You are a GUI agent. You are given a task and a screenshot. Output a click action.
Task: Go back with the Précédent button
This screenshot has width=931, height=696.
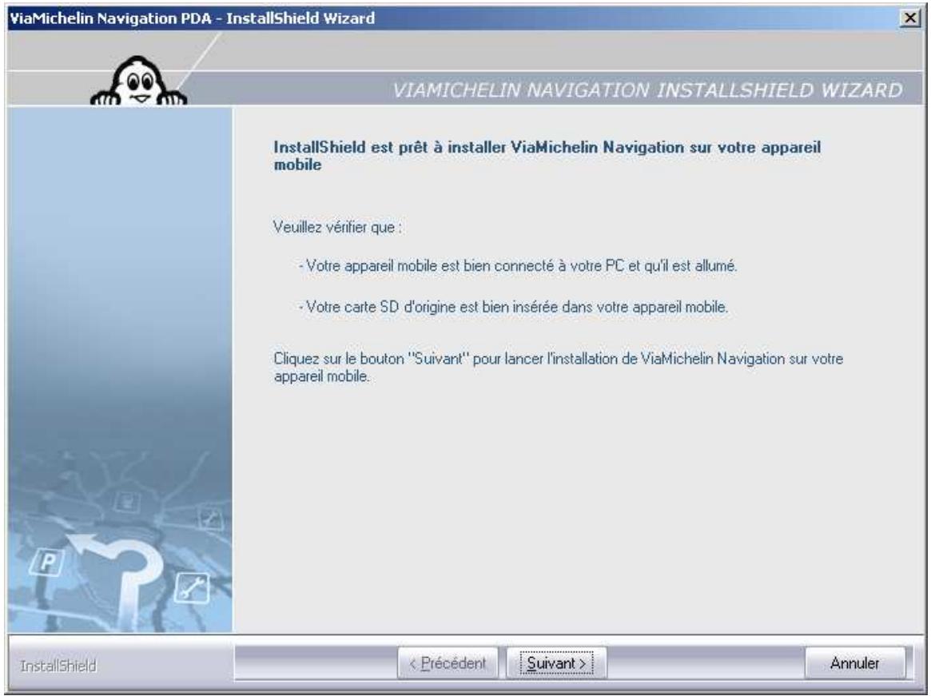[x=448, y=662]
